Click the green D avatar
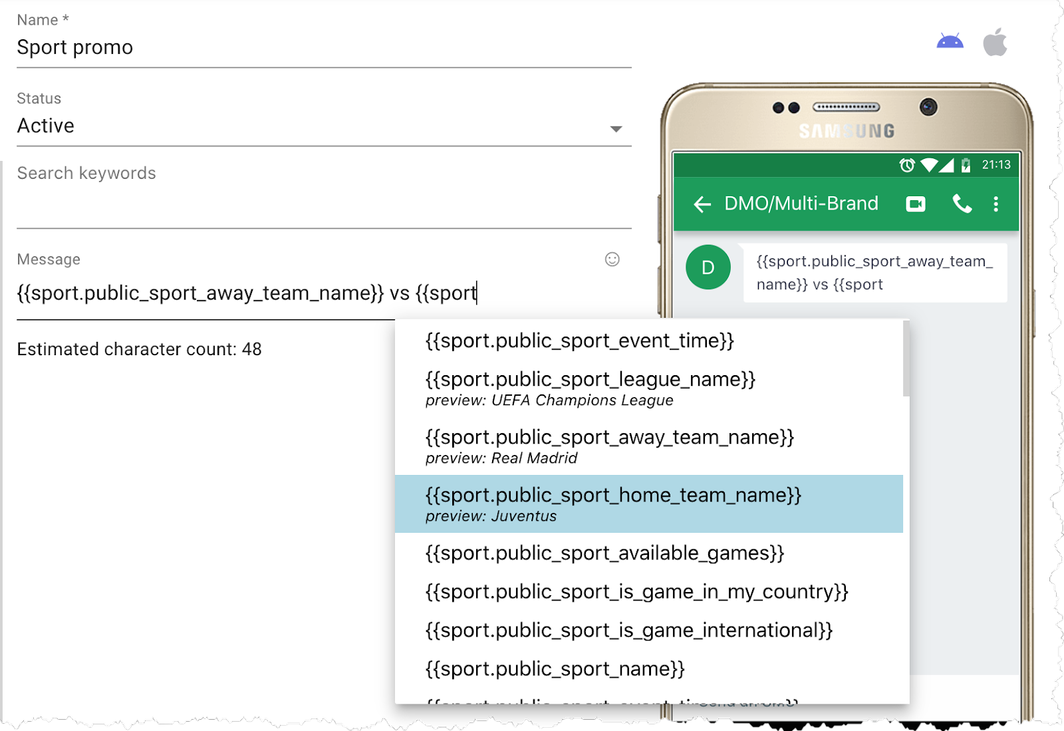The width and height of the screenshot is (1064, 731). tap(708, 267)
